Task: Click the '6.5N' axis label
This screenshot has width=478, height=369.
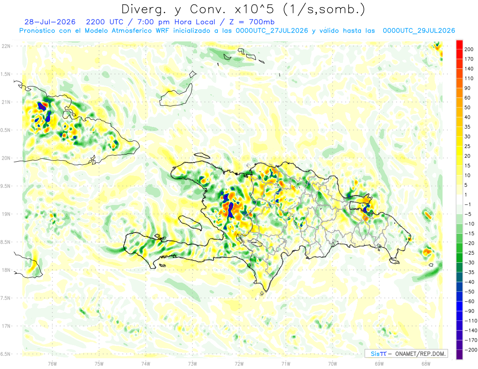Action: 6,354
